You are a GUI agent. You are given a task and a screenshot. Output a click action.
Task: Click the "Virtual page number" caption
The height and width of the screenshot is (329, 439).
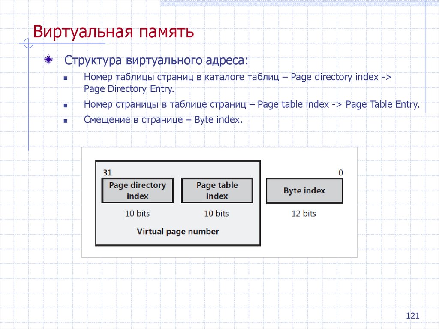[178, 232]
